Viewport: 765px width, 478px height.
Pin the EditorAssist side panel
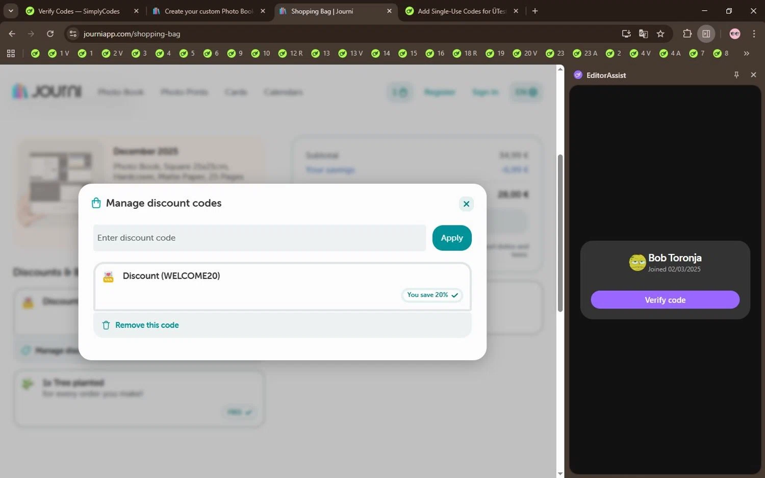pyautogui.click(x=736, y=75)
